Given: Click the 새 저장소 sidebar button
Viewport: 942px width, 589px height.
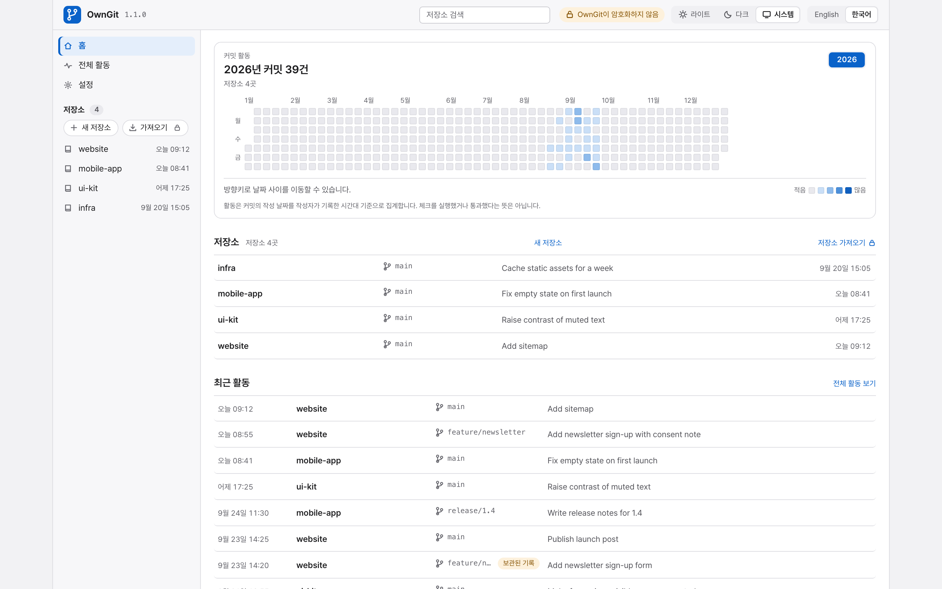Looking at the screenshot, I should coord(91,128).
